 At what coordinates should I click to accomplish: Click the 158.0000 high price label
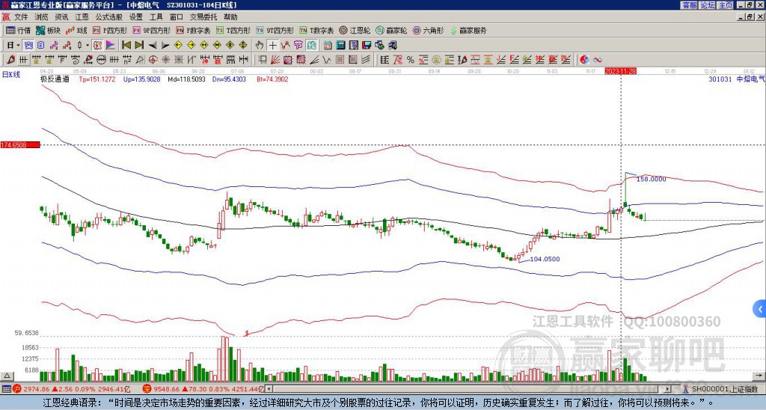(x=652, y=180)
